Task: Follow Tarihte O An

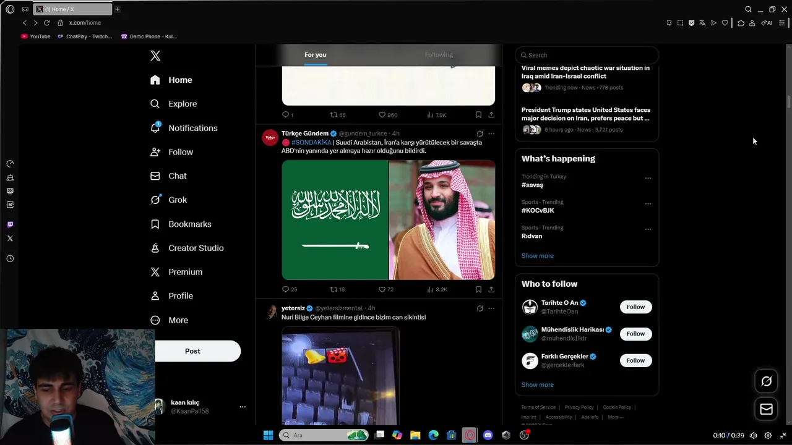Action: (x=635, y=307)
